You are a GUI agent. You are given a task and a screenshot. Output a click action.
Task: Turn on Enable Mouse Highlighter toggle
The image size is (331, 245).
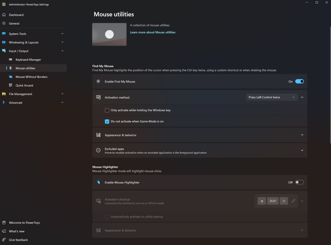pos(299,182)
